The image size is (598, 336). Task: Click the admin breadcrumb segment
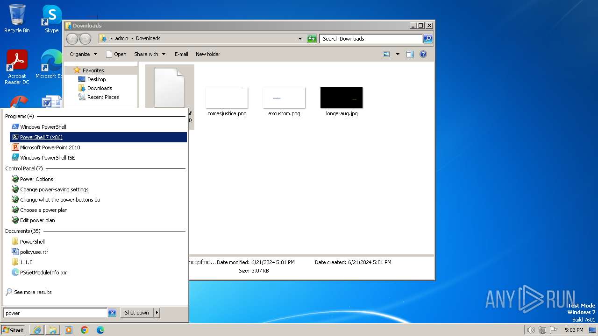tap(121, 39)
